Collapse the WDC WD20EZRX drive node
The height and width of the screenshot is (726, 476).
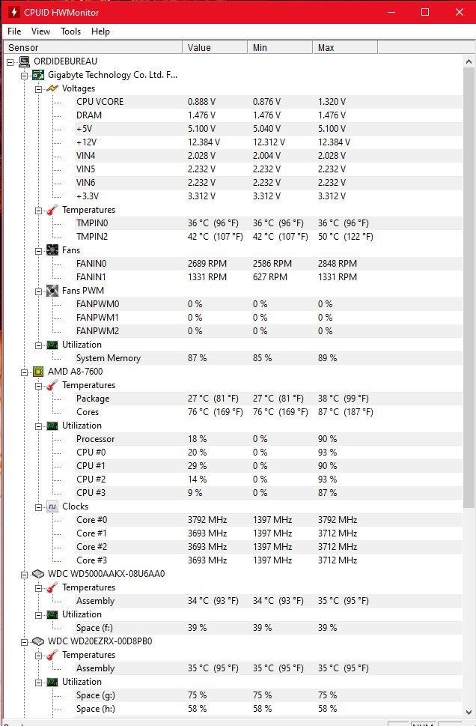25,641
